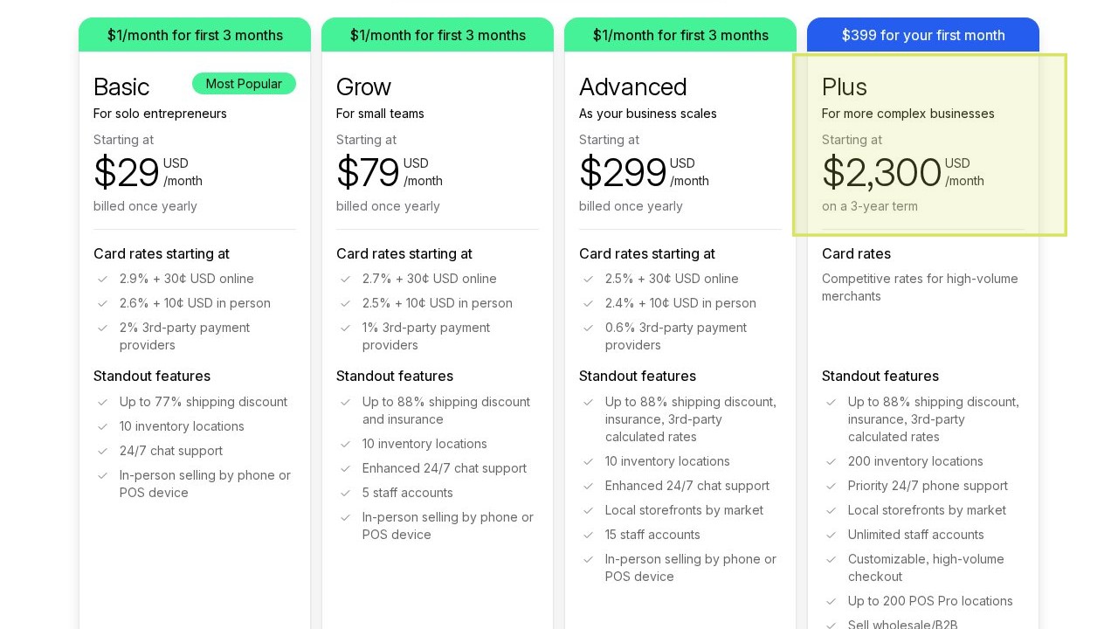Screen dimensions: 1118x629
Task: Click Basic plan $1/month promo banner
Action: [x=195, y=35]
